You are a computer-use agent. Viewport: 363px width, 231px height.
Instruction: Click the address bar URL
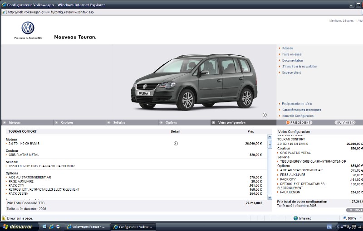pos(51,12)
